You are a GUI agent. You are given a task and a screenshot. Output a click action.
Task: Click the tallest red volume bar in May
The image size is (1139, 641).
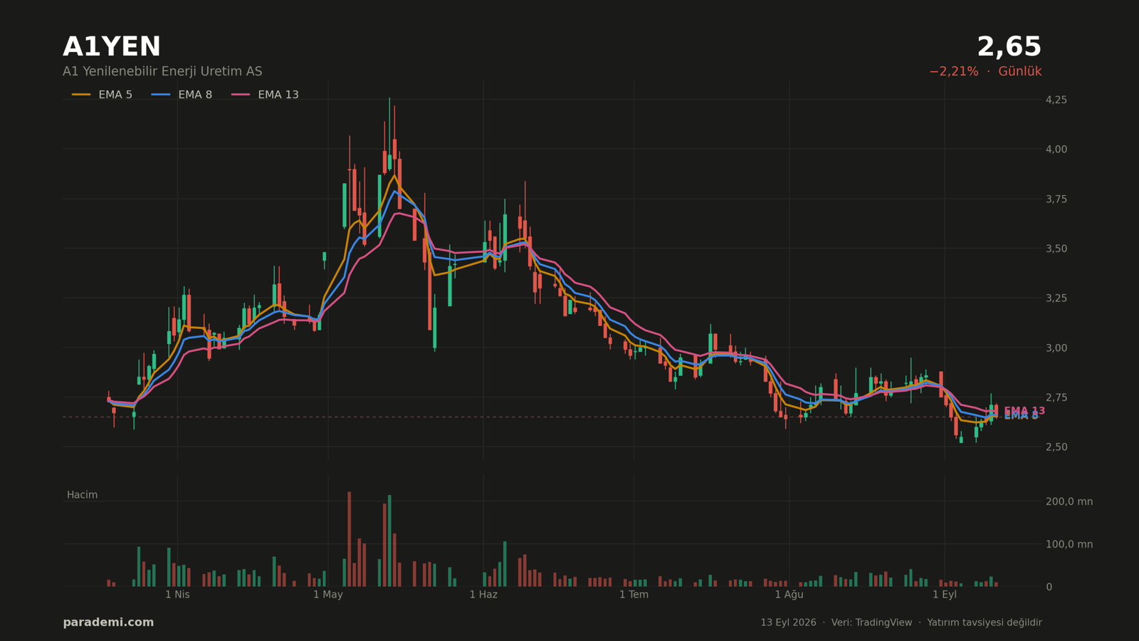(349, 539)
